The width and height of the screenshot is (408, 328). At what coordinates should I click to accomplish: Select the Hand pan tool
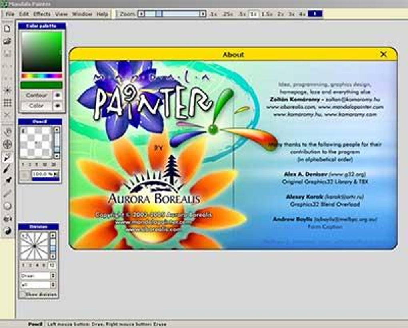click(x=8, y=132)
